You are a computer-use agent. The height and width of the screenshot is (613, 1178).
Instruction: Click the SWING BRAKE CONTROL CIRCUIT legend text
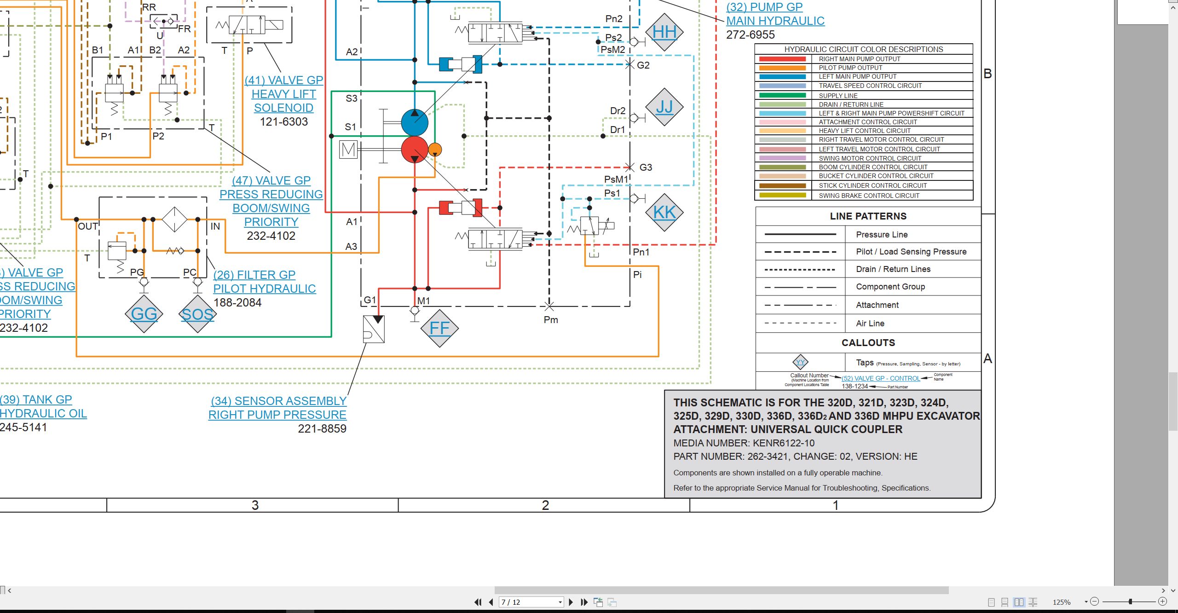pos(869,196)
